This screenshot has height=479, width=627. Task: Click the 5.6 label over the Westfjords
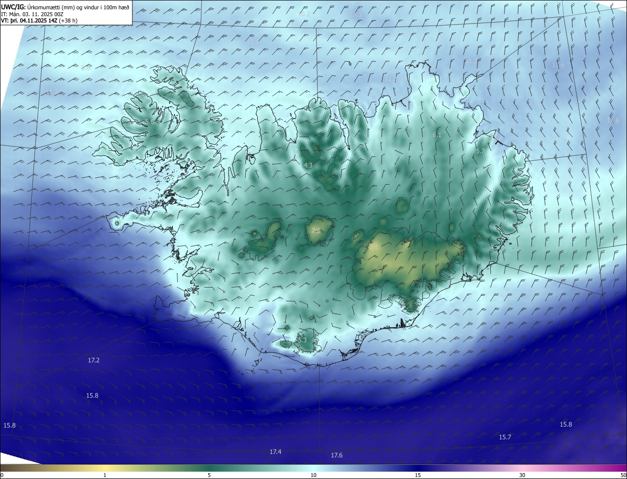click(x=149, y=121)
